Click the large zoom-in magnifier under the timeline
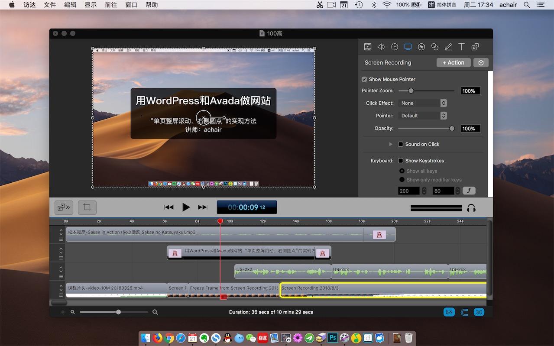This screenshot has height=346, width=554. [x=155, y=312]
